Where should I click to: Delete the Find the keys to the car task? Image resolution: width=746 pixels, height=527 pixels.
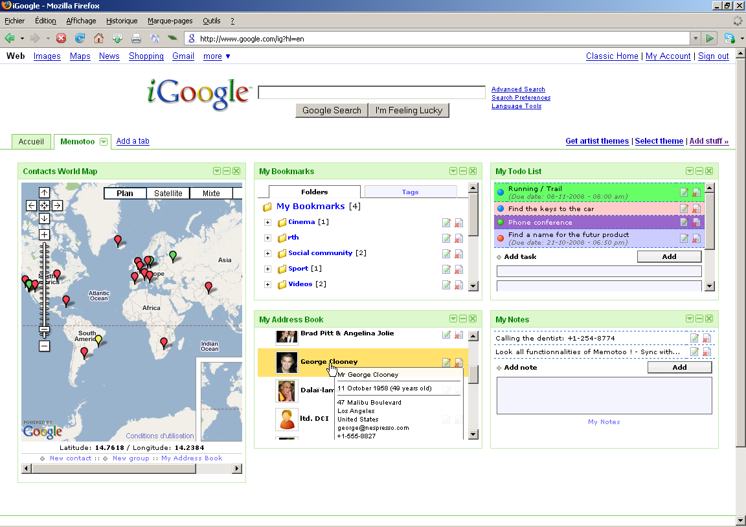point(696,208)
